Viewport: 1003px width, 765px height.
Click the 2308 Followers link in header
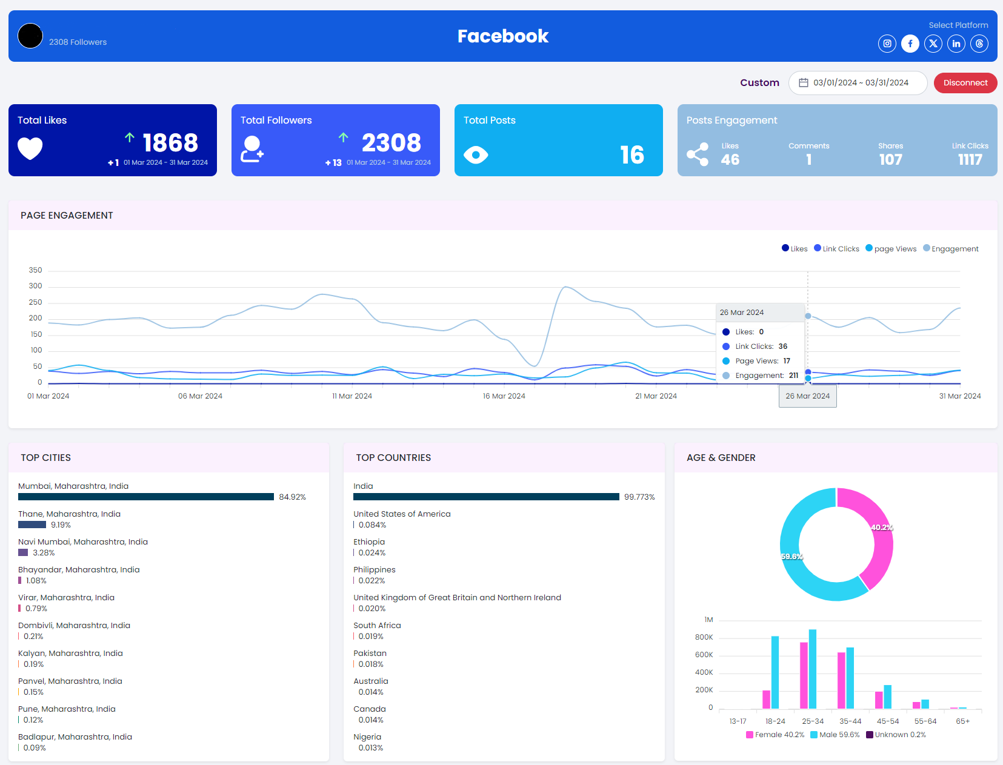click(78, 42)
